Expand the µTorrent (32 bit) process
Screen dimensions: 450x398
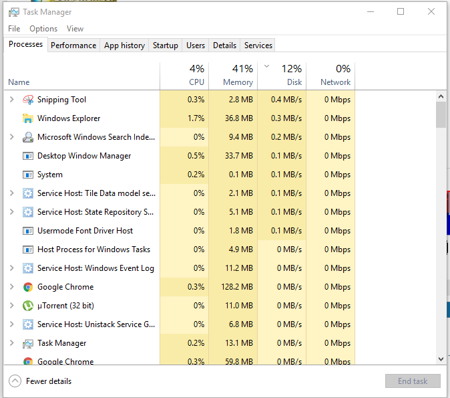(12, 306)
